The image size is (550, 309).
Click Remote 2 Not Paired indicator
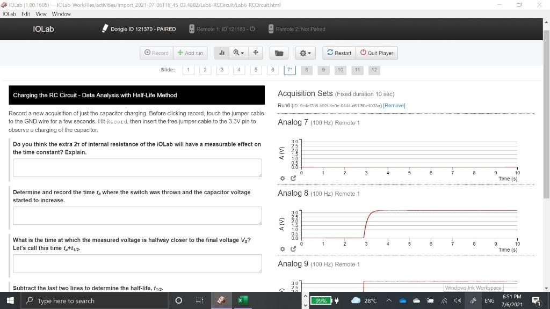tap(296, 29)
